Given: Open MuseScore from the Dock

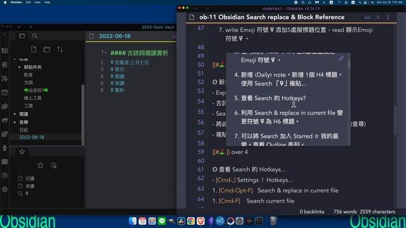Looking at the screenshot, I should click(220, 221).
